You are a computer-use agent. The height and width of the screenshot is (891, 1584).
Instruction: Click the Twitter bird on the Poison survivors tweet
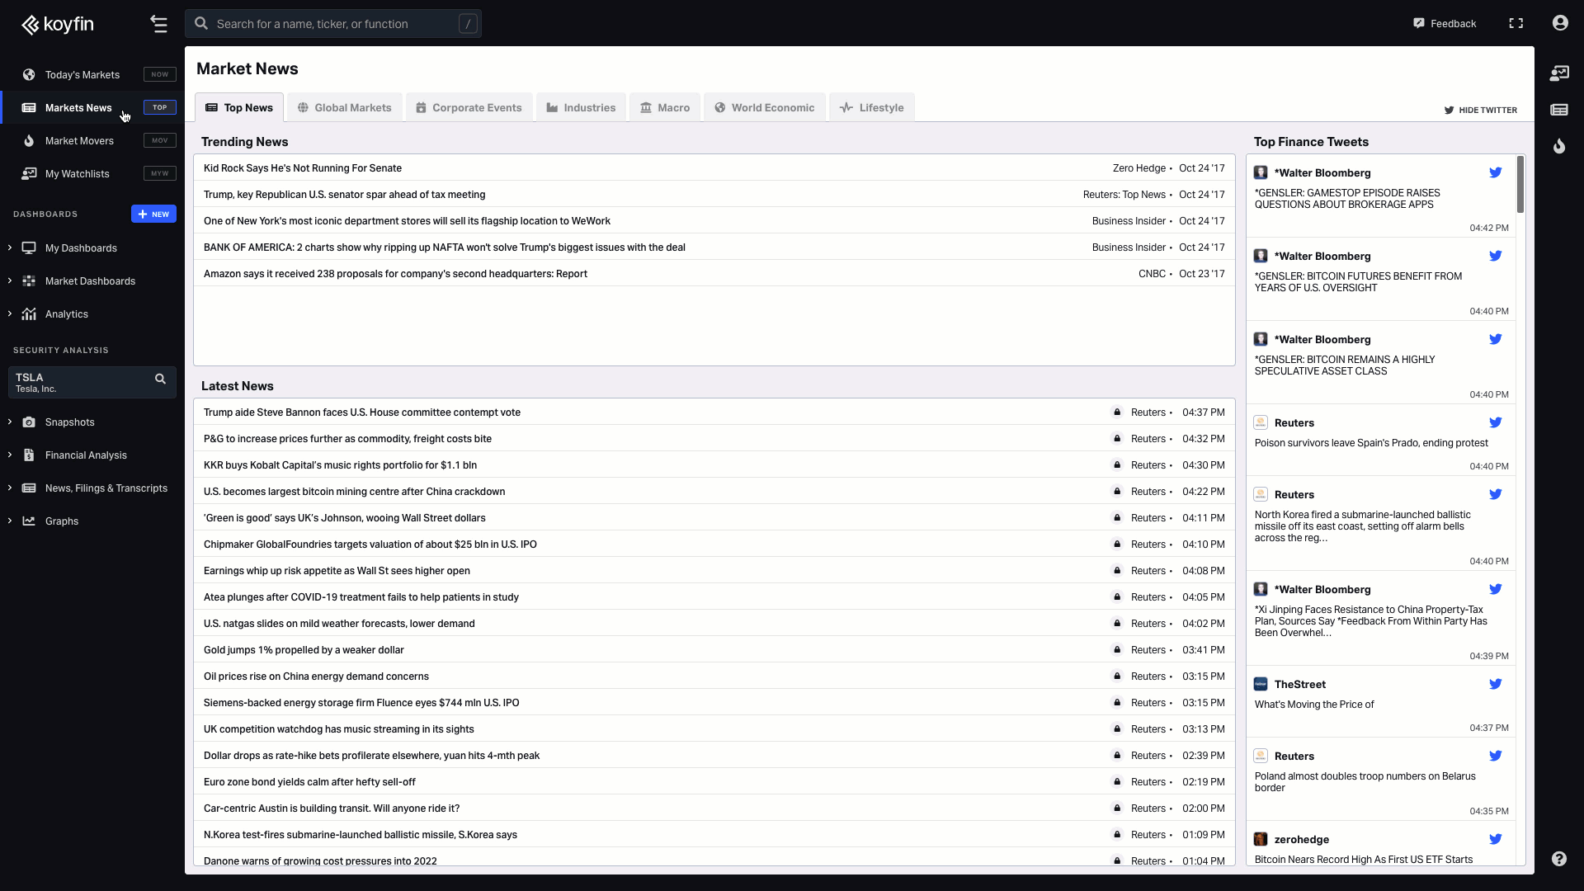(x=1495, y=422)
